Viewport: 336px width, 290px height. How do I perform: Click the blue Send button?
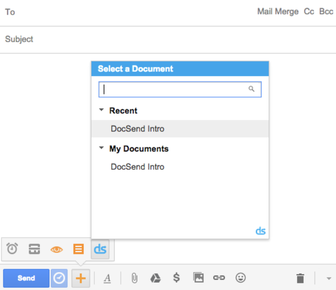pos(26,278)
